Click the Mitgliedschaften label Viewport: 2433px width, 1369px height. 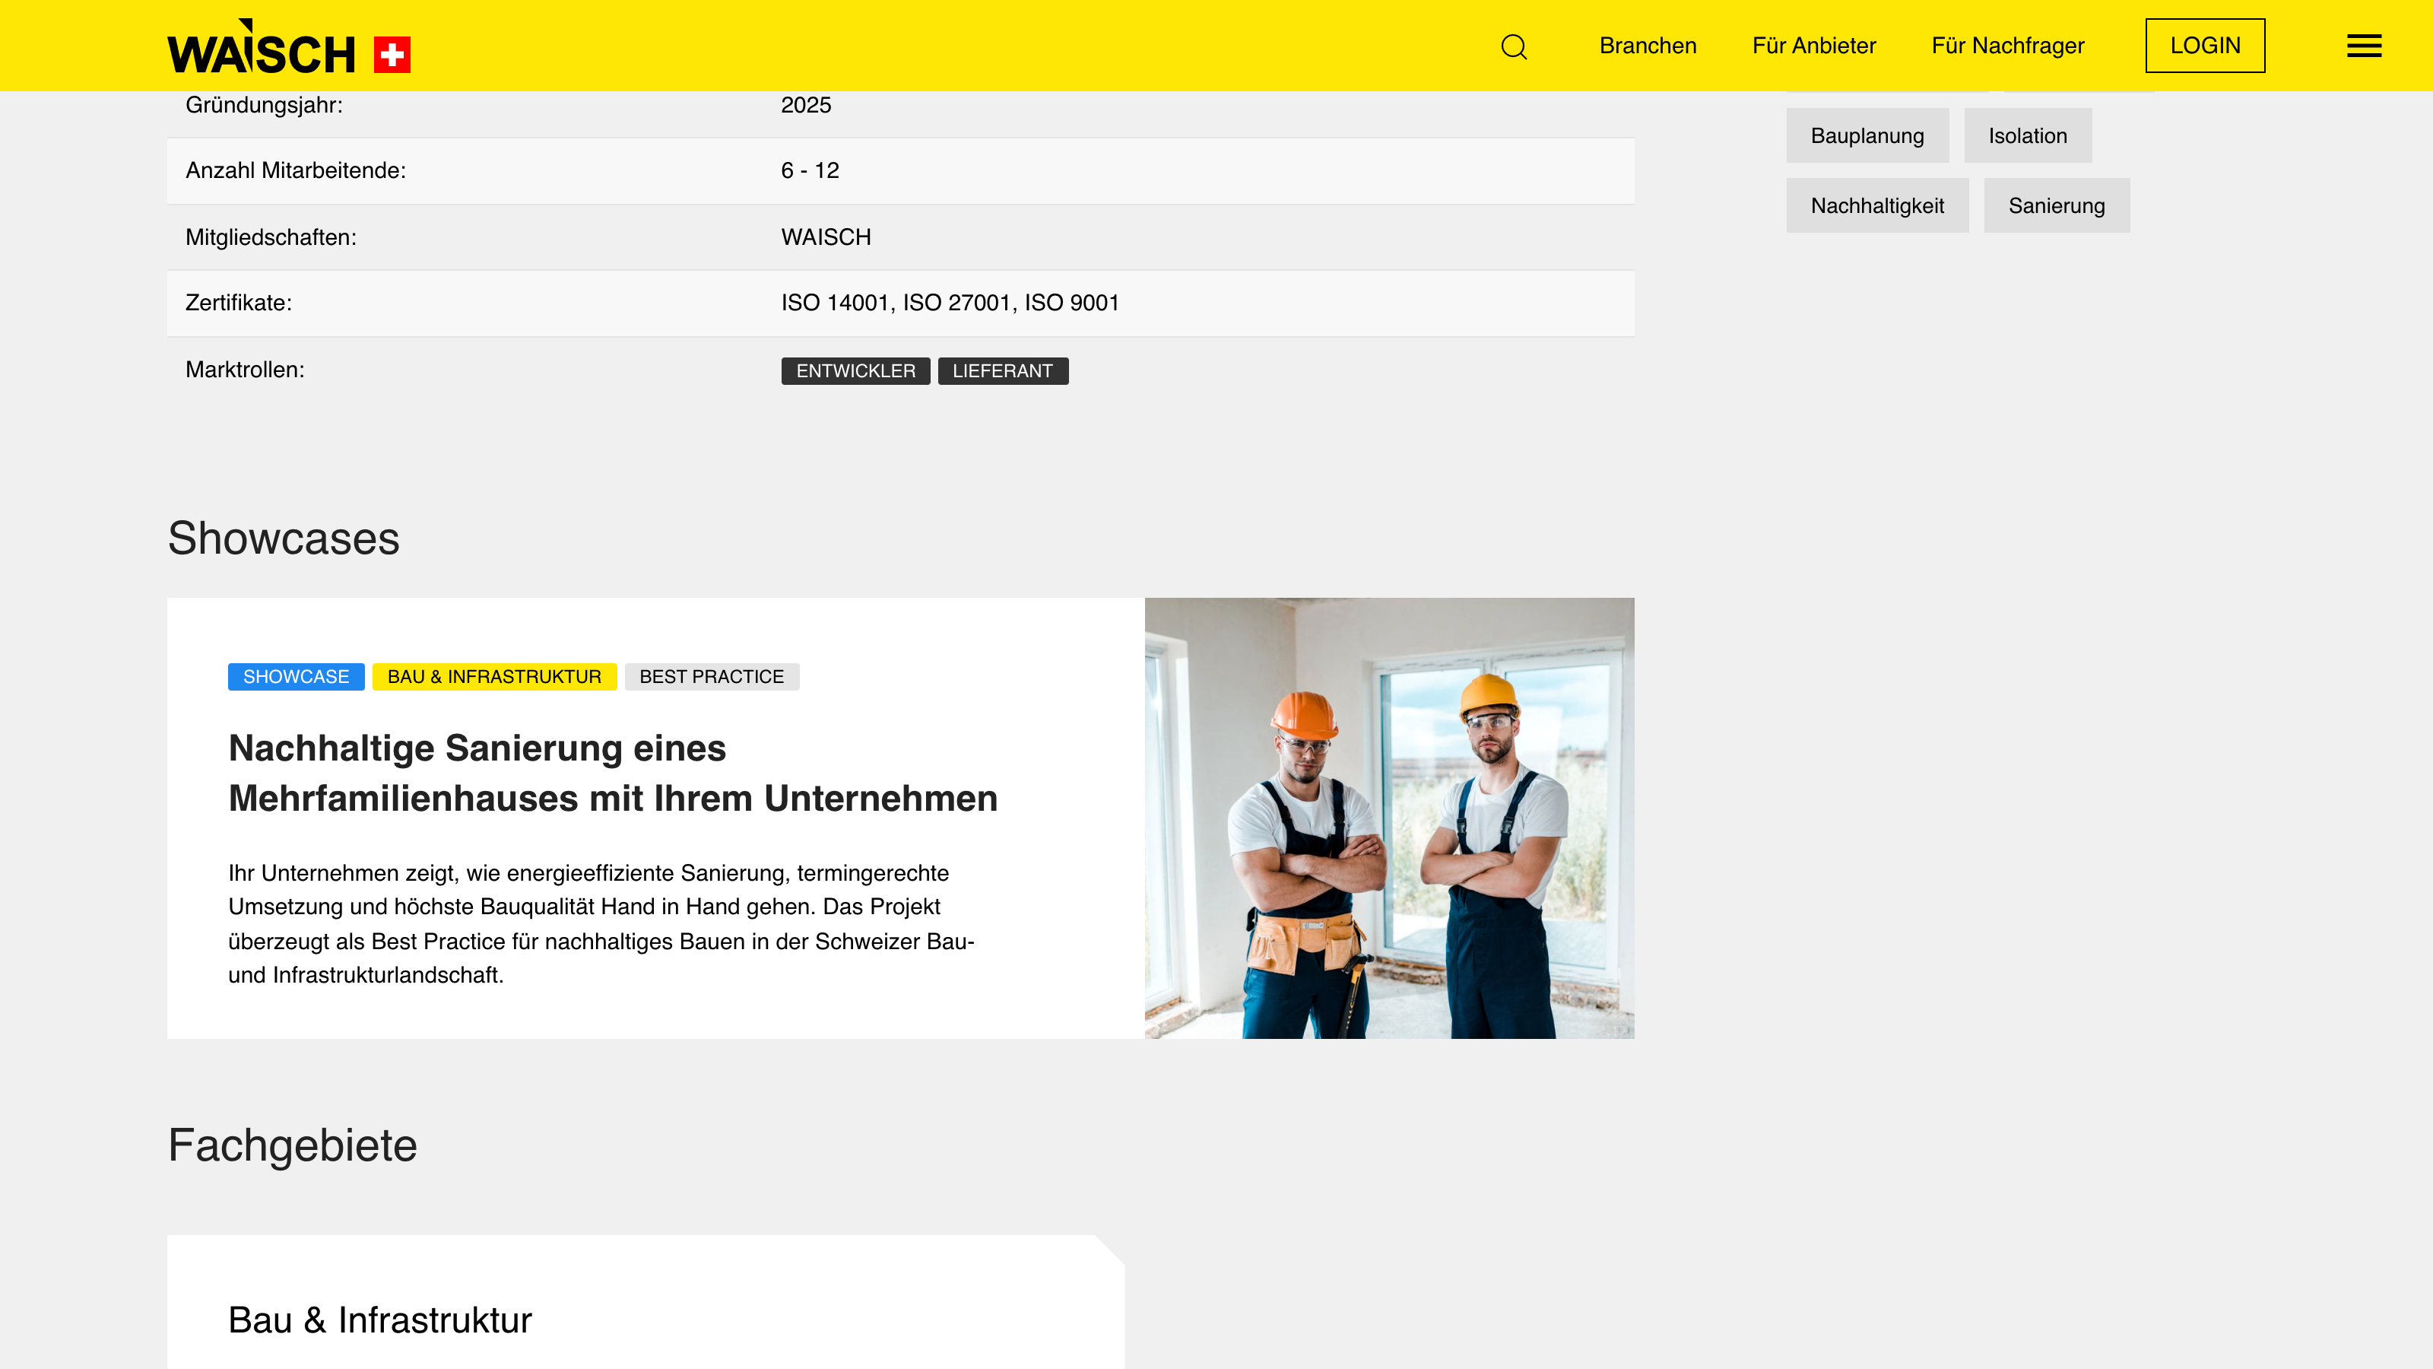(270, 237)
